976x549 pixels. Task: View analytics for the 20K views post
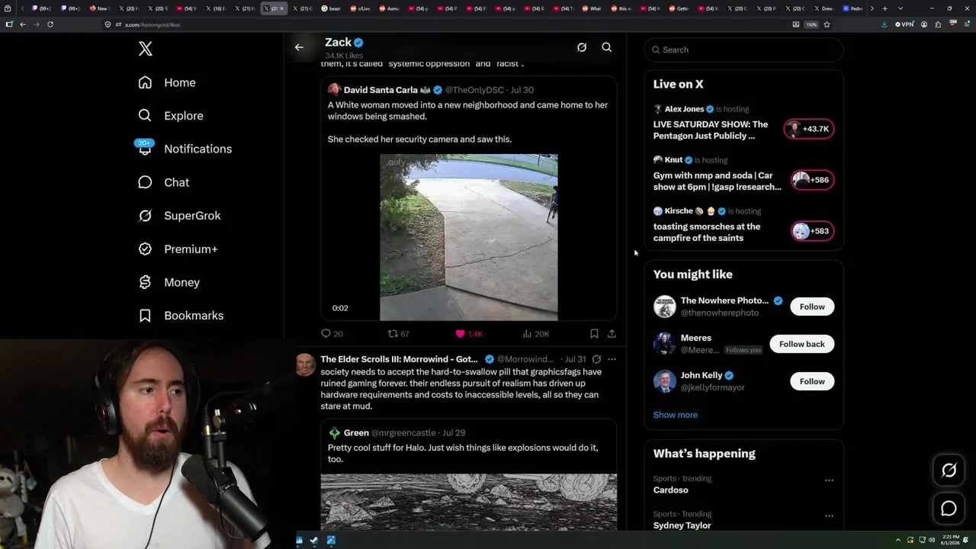coord(536,333)
